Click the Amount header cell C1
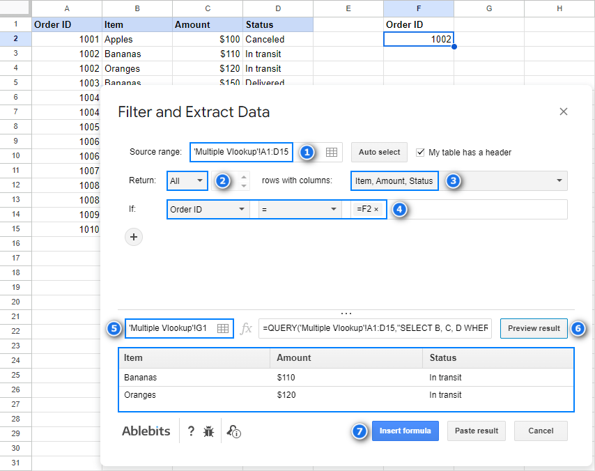The width and height of the screenshot is (595, 471). 208,24
